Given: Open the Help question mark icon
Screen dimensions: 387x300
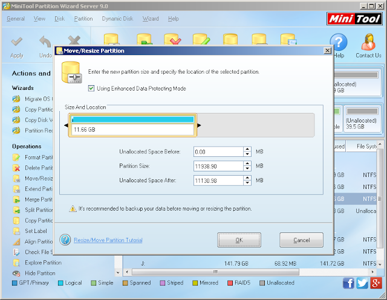Looking at the screenshot, I should (x=339, y=42).
